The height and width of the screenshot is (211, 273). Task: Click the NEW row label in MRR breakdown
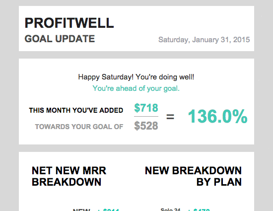click(81, 210)
